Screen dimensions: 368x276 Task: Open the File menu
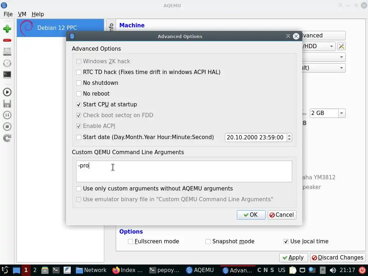click(x=8, y=14)
